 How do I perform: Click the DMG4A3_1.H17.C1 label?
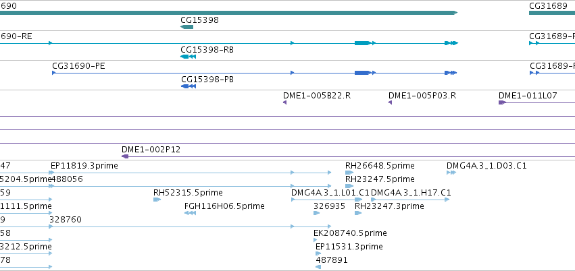tap(411, 193)
